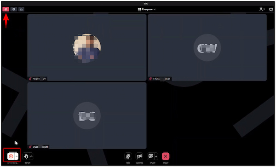
Task: Raise hand with the React button
Action: click(x=26, y=156)
